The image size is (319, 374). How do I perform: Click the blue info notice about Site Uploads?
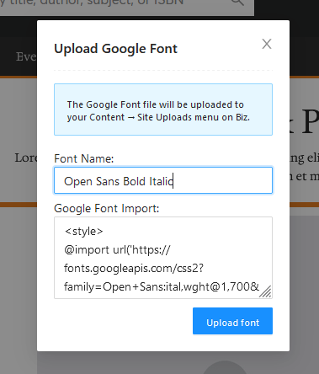(163, 110)
